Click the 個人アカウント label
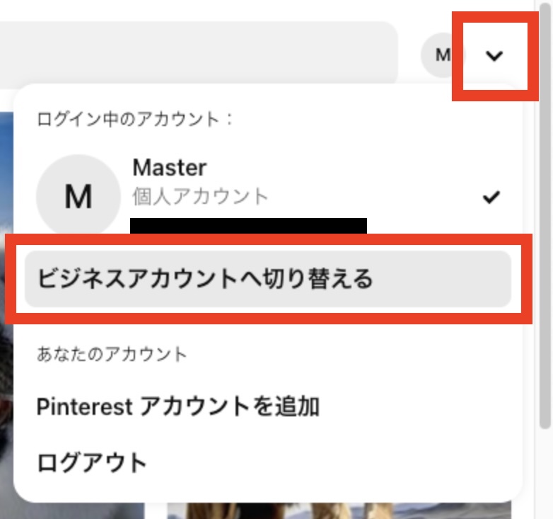The image size is (553, 519). 200,197
